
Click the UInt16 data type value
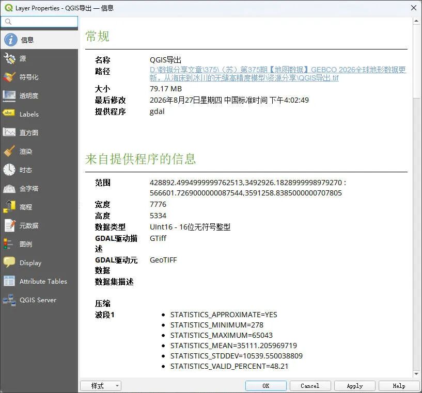point(190,227)
